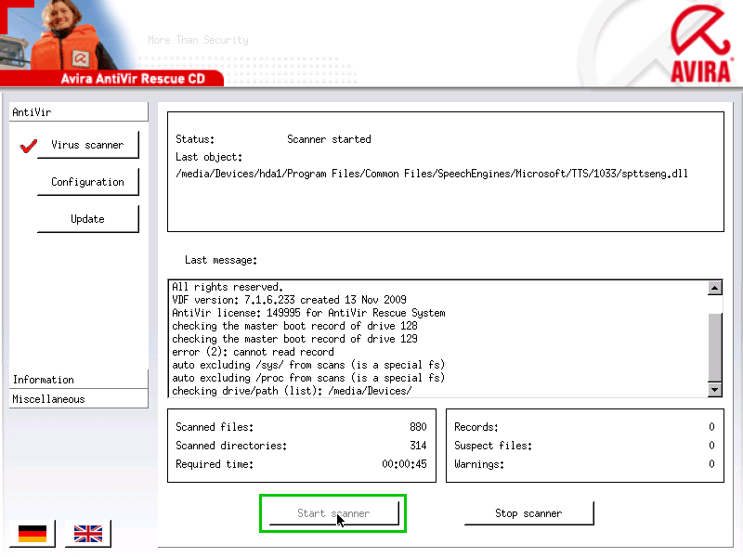Click the 'AntiVir license: 149995' log line
743x557 pixels.
(308, 313)
